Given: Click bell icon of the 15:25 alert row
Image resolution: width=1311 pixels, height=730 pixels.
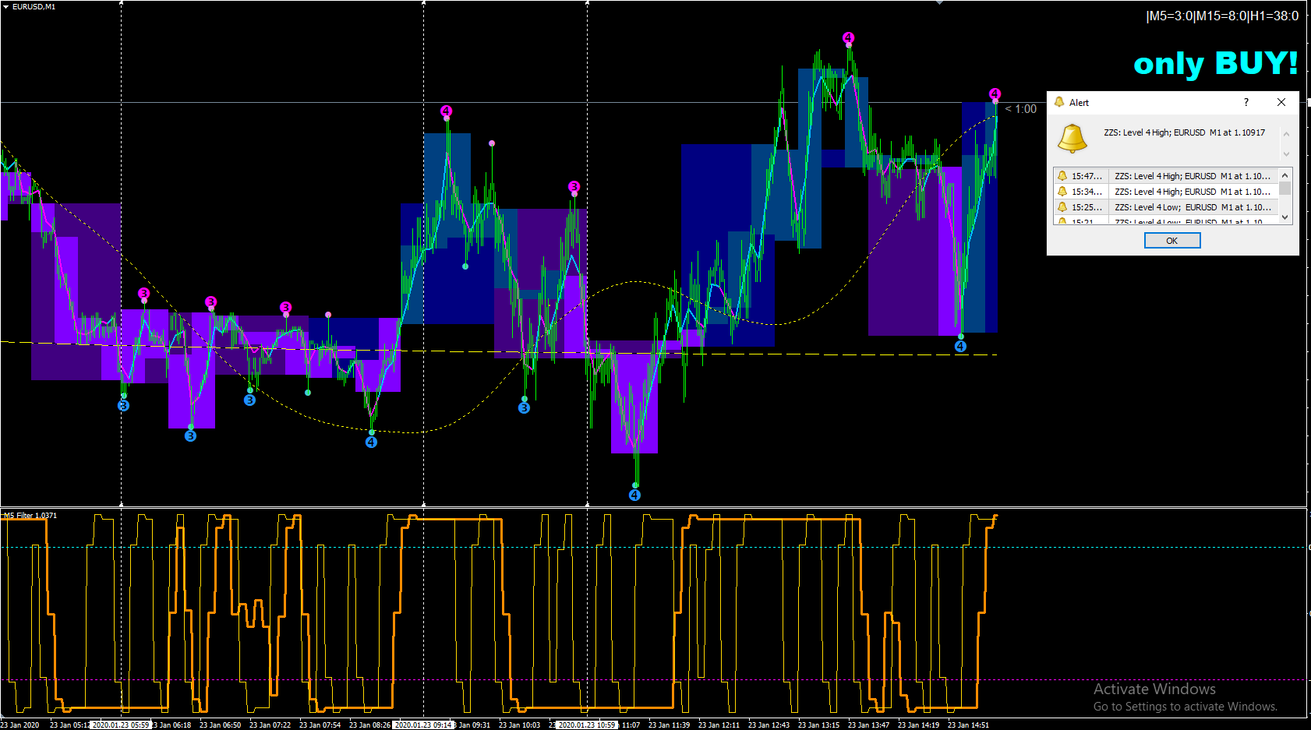Looking at the screenshot, I should point(1062,207).
